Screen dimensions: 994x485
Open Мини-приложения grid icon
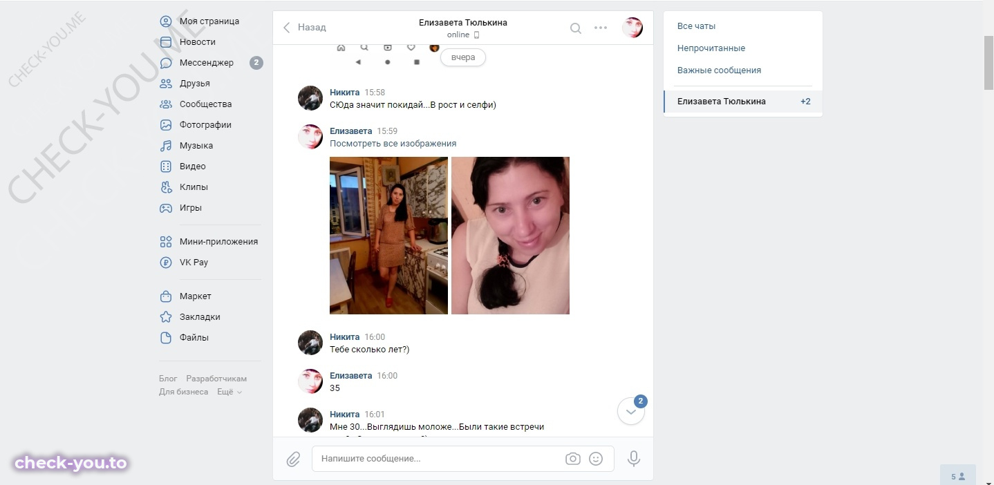(x=166, y=242)
